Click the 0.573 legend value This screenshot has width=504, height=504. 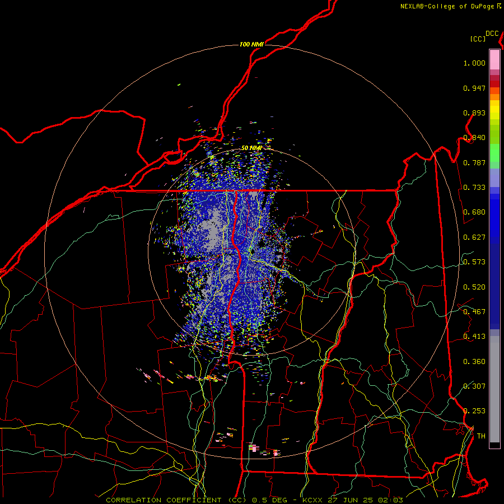pyautogui.click(x=474, y=262)
